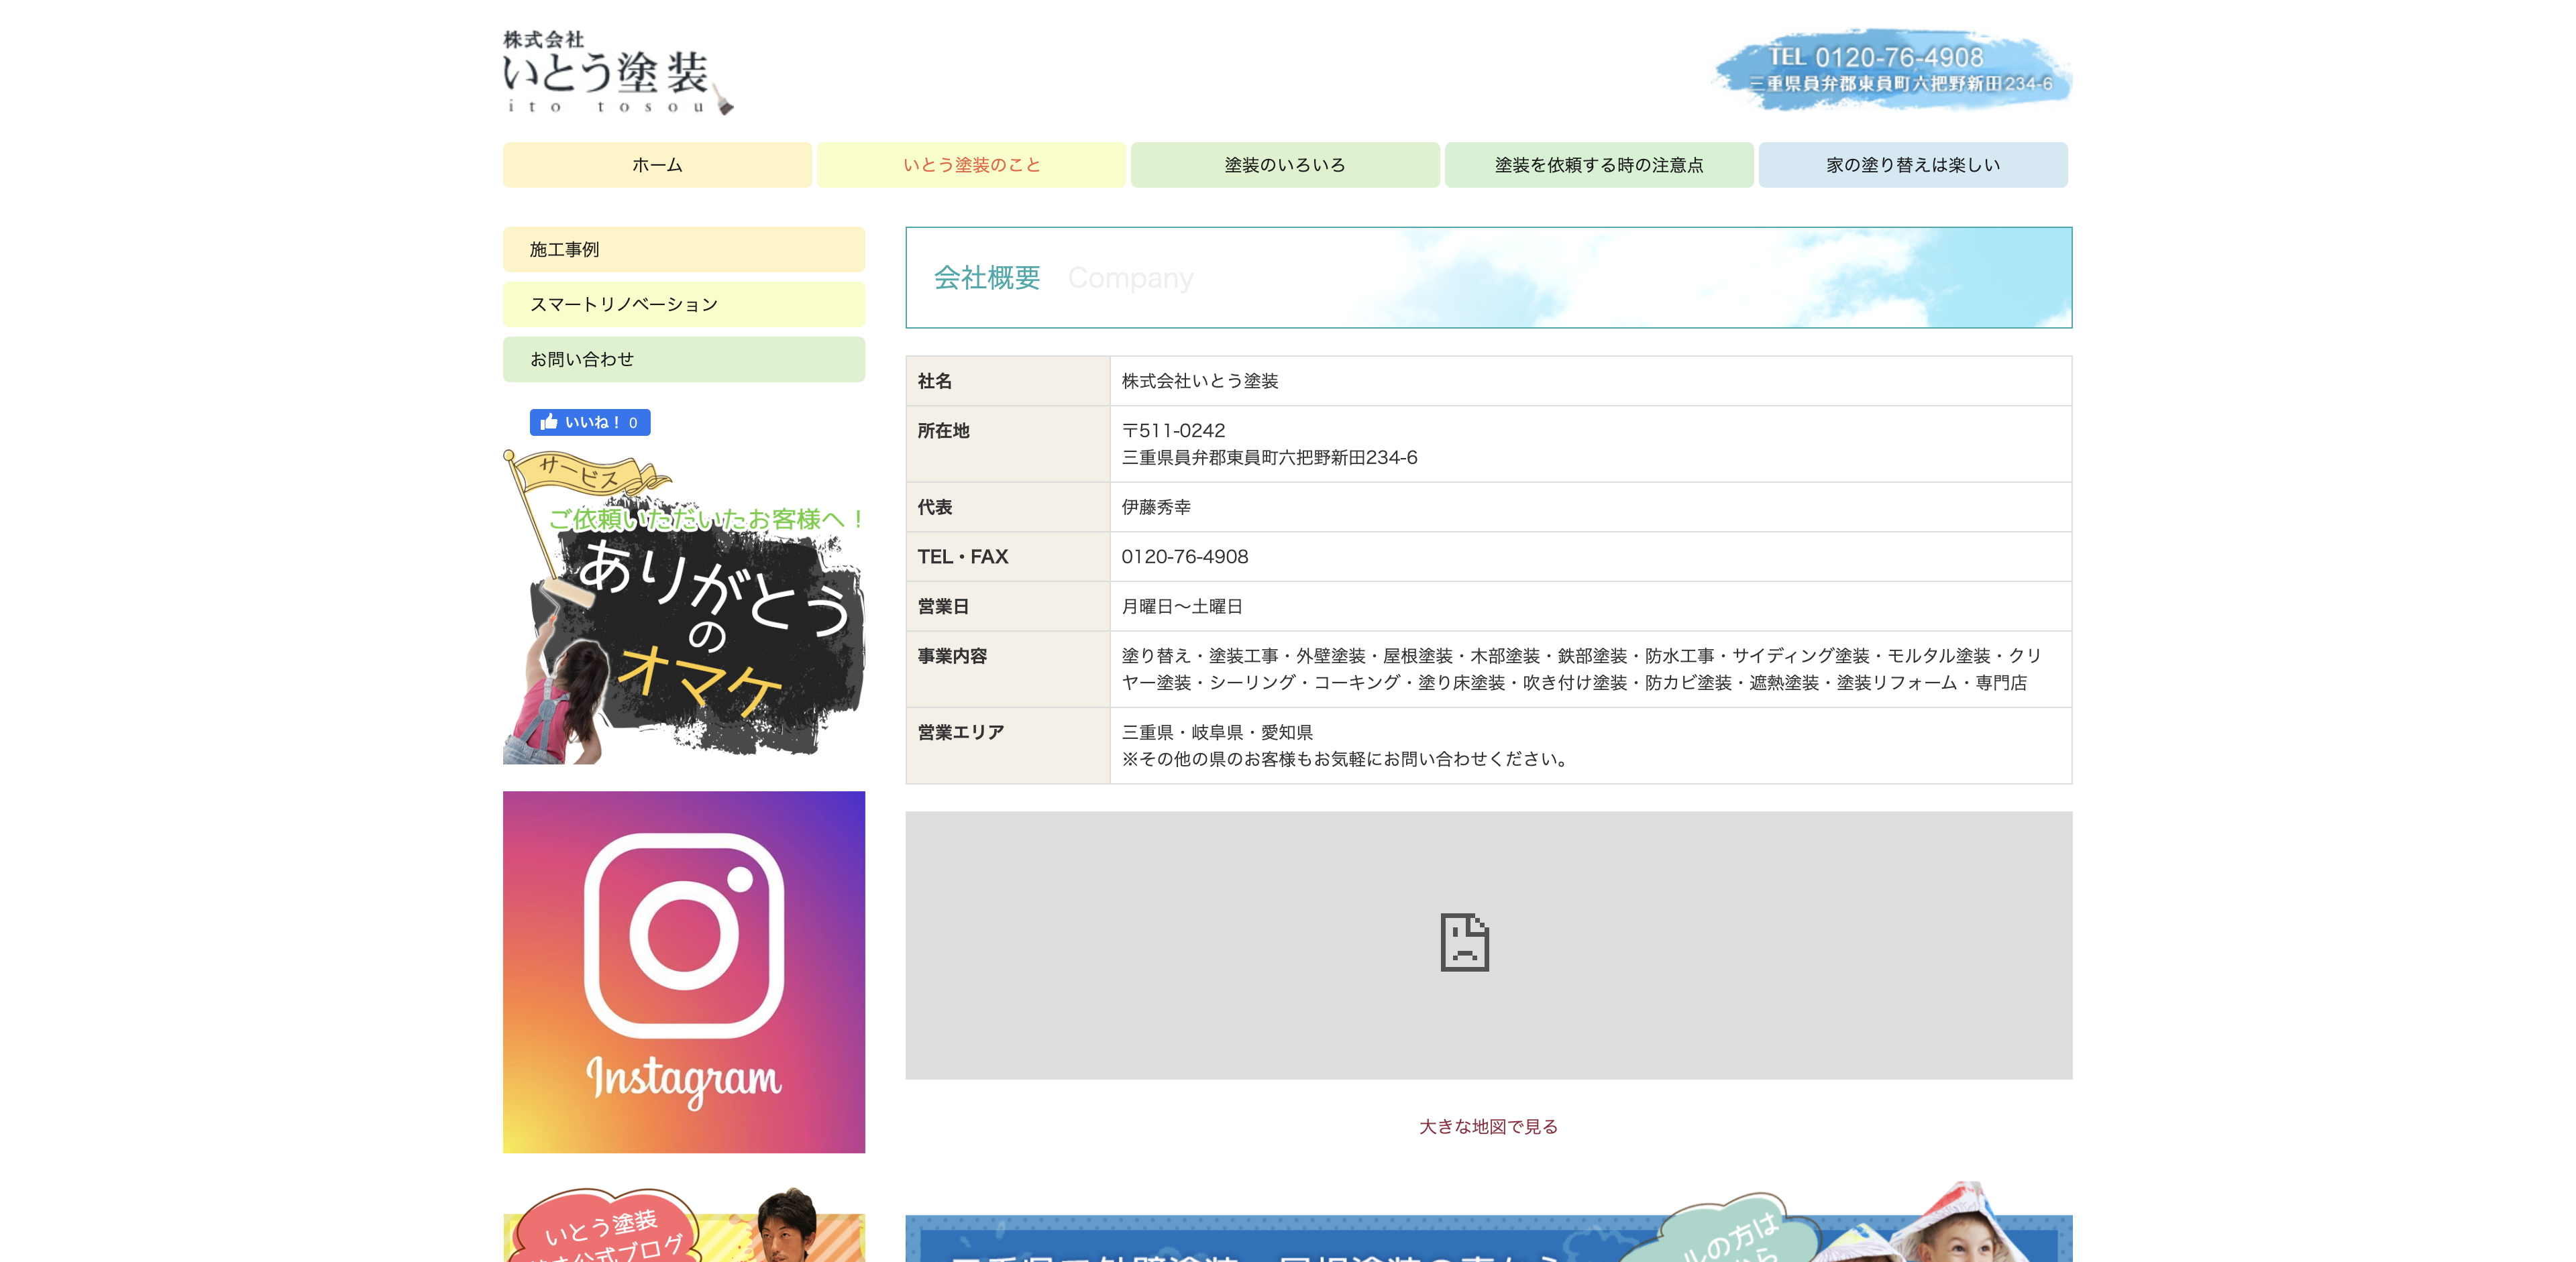Click the 月曜日〜土曜日 business days cell
The height and width of the screenshot is (1262, 2576).
coord(1590,606)
